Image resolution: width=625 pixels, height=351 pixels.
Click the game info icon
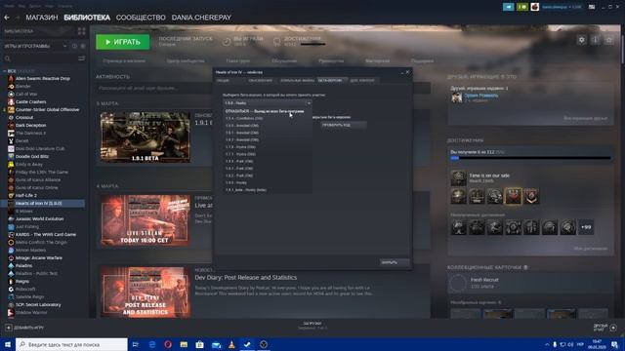[x=596, y=40]
